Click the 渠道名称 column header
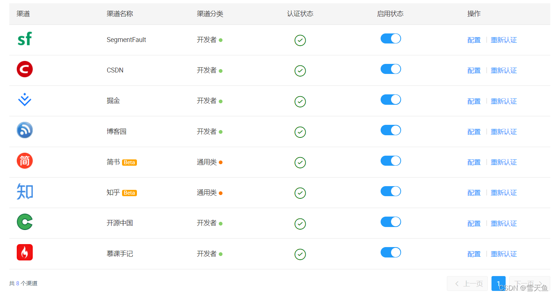Image resolution: width=554 pixels, height=295 pixels. [x=120, y=14]
